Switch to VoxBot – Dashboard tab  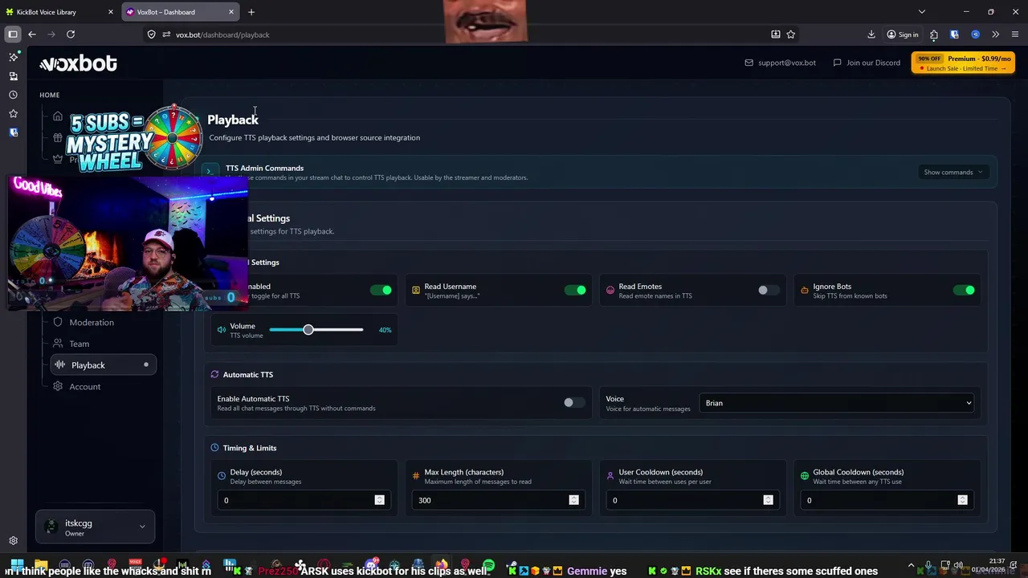(x=181, y=12)
